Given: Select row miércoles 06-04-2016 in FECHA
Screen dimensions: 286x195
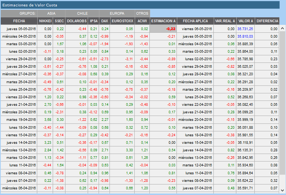Looking at the screenshot, I should [x=19, y=188].
